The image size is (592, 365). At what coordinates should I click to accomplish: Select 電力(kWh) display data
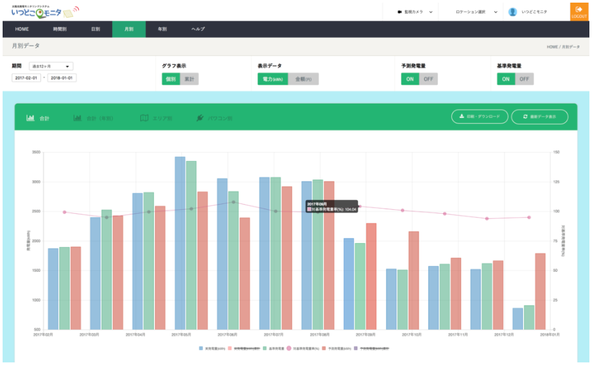pyautogui.click(x=273, y=79)
